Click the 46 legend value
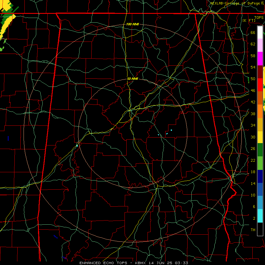The width and height of the screenshot is (265, 265). point(253,91)
